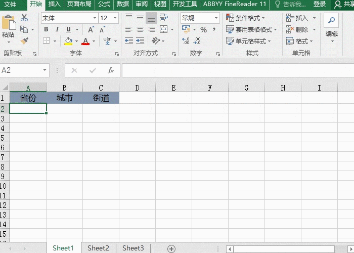
Task: Open the ABBYY FineReader 11 tab
Action: coord(235,4)
